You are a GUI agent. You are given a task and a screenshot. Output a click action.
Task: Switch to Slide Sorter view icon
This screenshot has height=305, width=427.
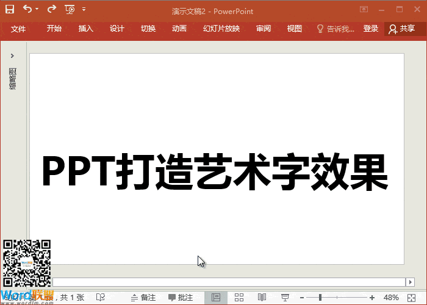tap(239, 298)
